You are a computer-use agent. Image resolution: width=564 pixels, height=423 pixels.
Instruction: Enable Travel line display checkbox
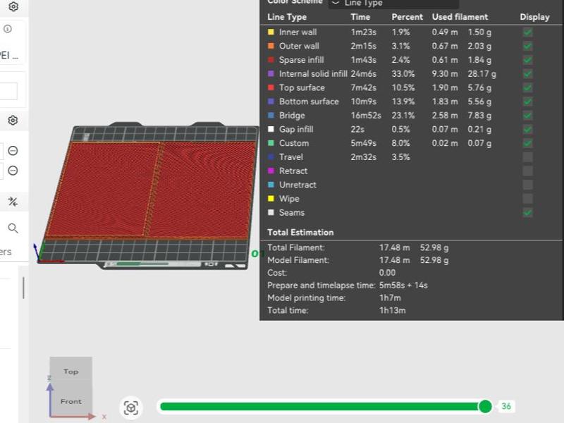[527, 157]
